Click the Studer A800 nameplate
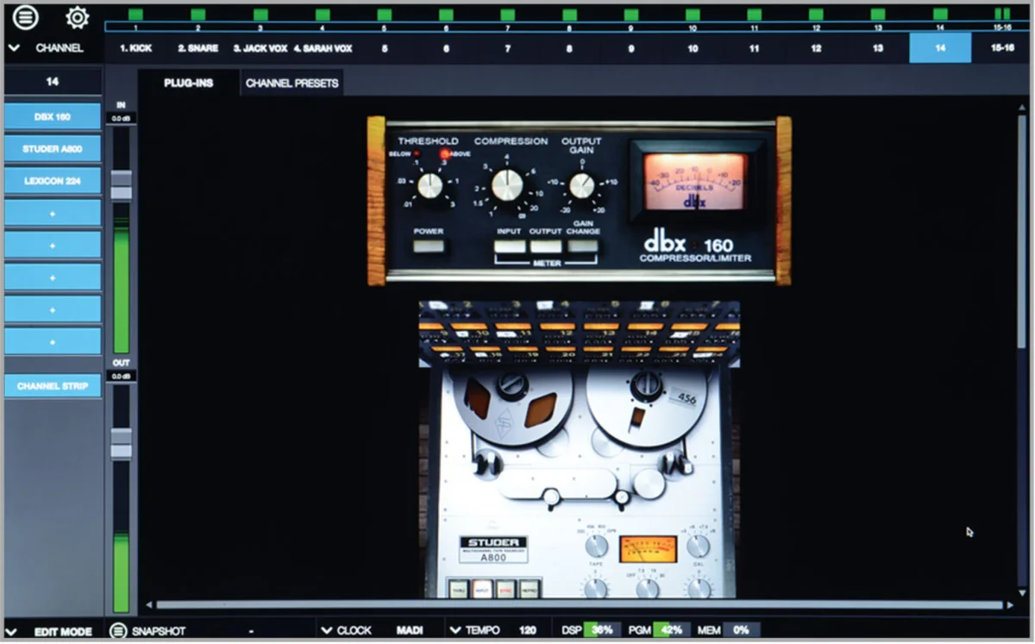Screen dimensions: 1035x644 (493, 549)
